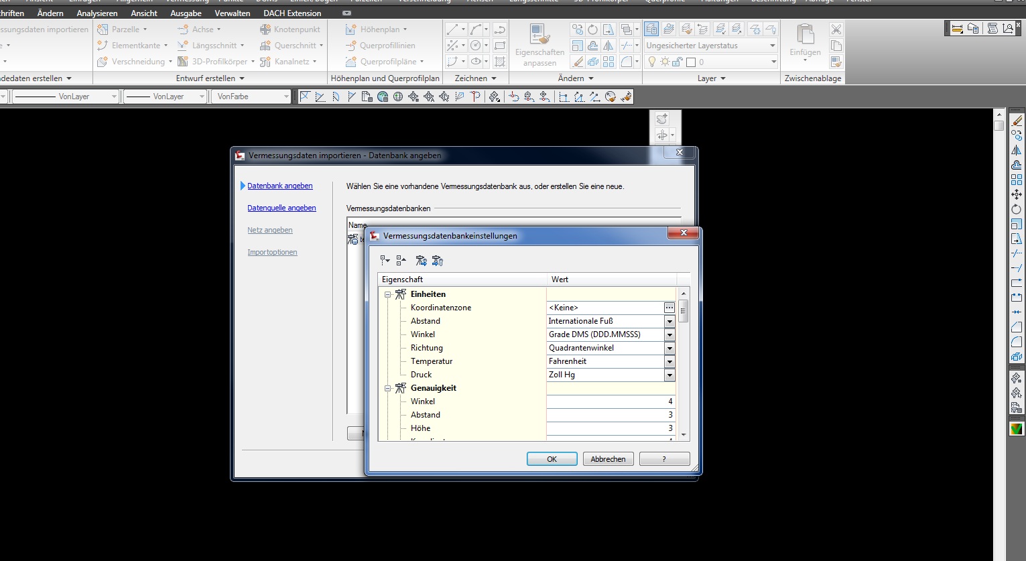This screenshot has height=561, width=1026.
Task: Click the Parzelle ribbon tool
Action: point(121,29)
